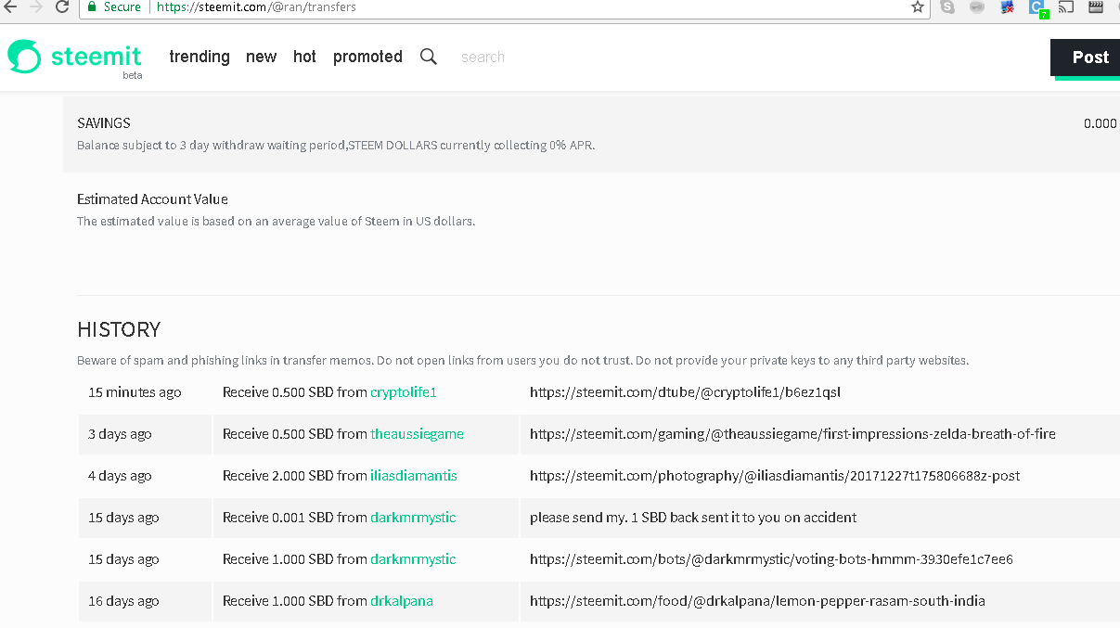Viewport: 1120px width, 628px height.
Task: Open theaussiegame user link
Action: (417, 434)
